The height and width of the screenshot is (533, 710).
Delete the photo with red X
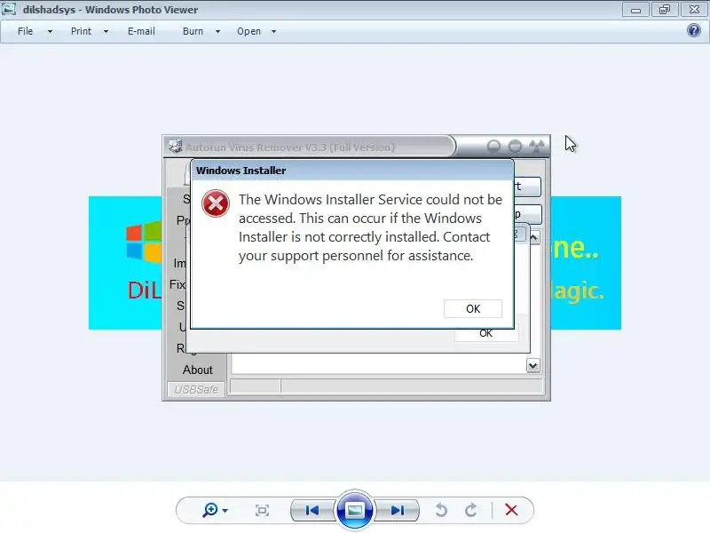(x=512, y=510)
